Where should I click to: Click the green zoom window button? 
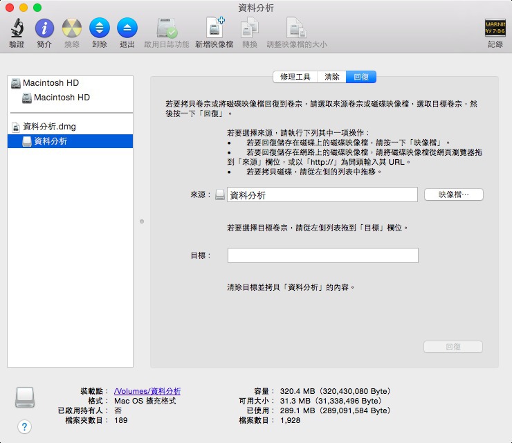coord(37,8)
